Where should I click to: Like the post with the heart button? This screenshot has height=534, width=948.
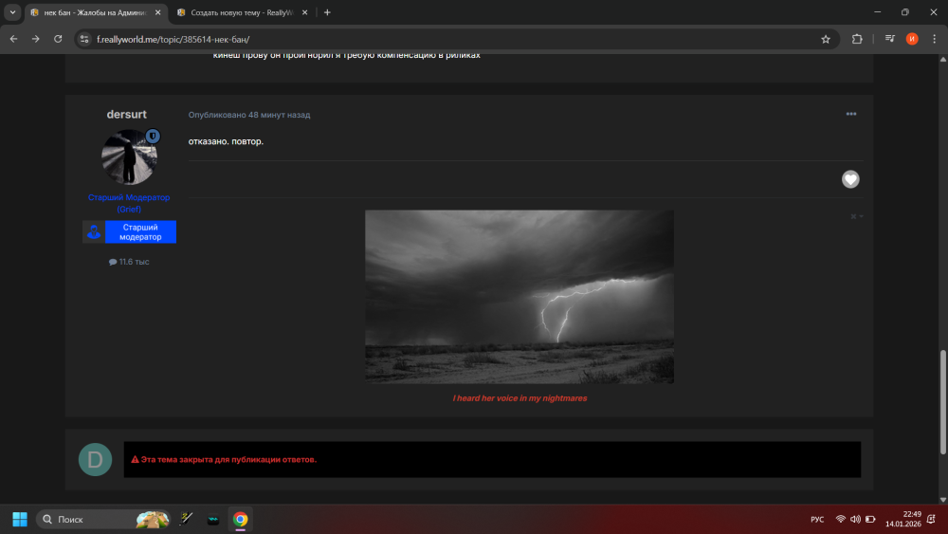coord(850,179)
